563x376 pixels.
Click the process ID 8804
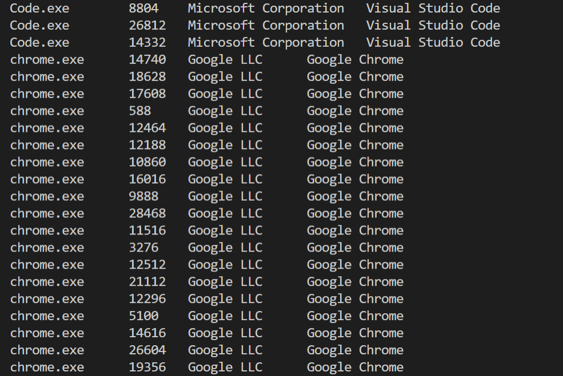pyautogui.click(x=143, y=9)
